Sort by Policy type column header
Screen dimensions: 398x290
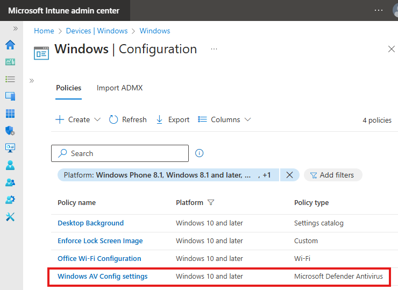tap(311, 203)
